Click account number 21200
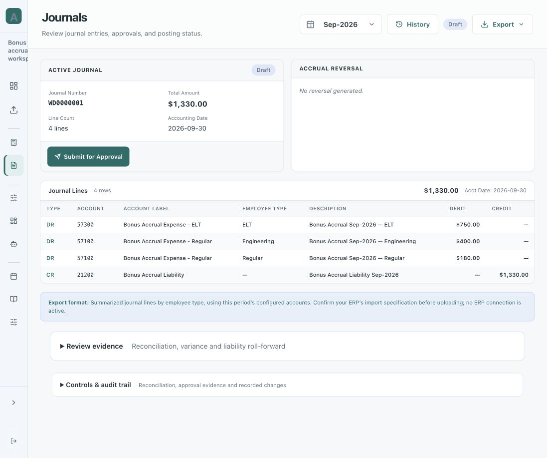Image resolution: width=547 pixels, height=458 pixels. coord(85,275)
